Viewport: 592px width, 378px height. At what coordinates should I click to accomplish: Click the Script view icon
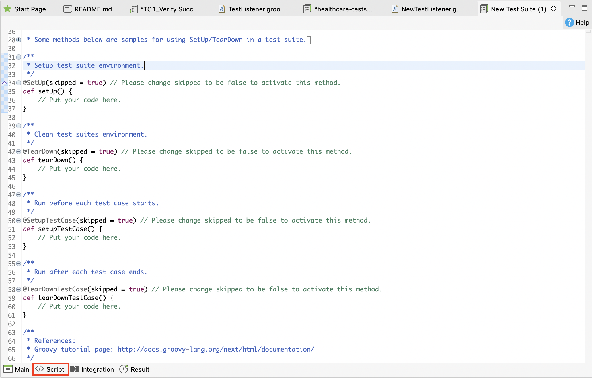click(40, 369)
